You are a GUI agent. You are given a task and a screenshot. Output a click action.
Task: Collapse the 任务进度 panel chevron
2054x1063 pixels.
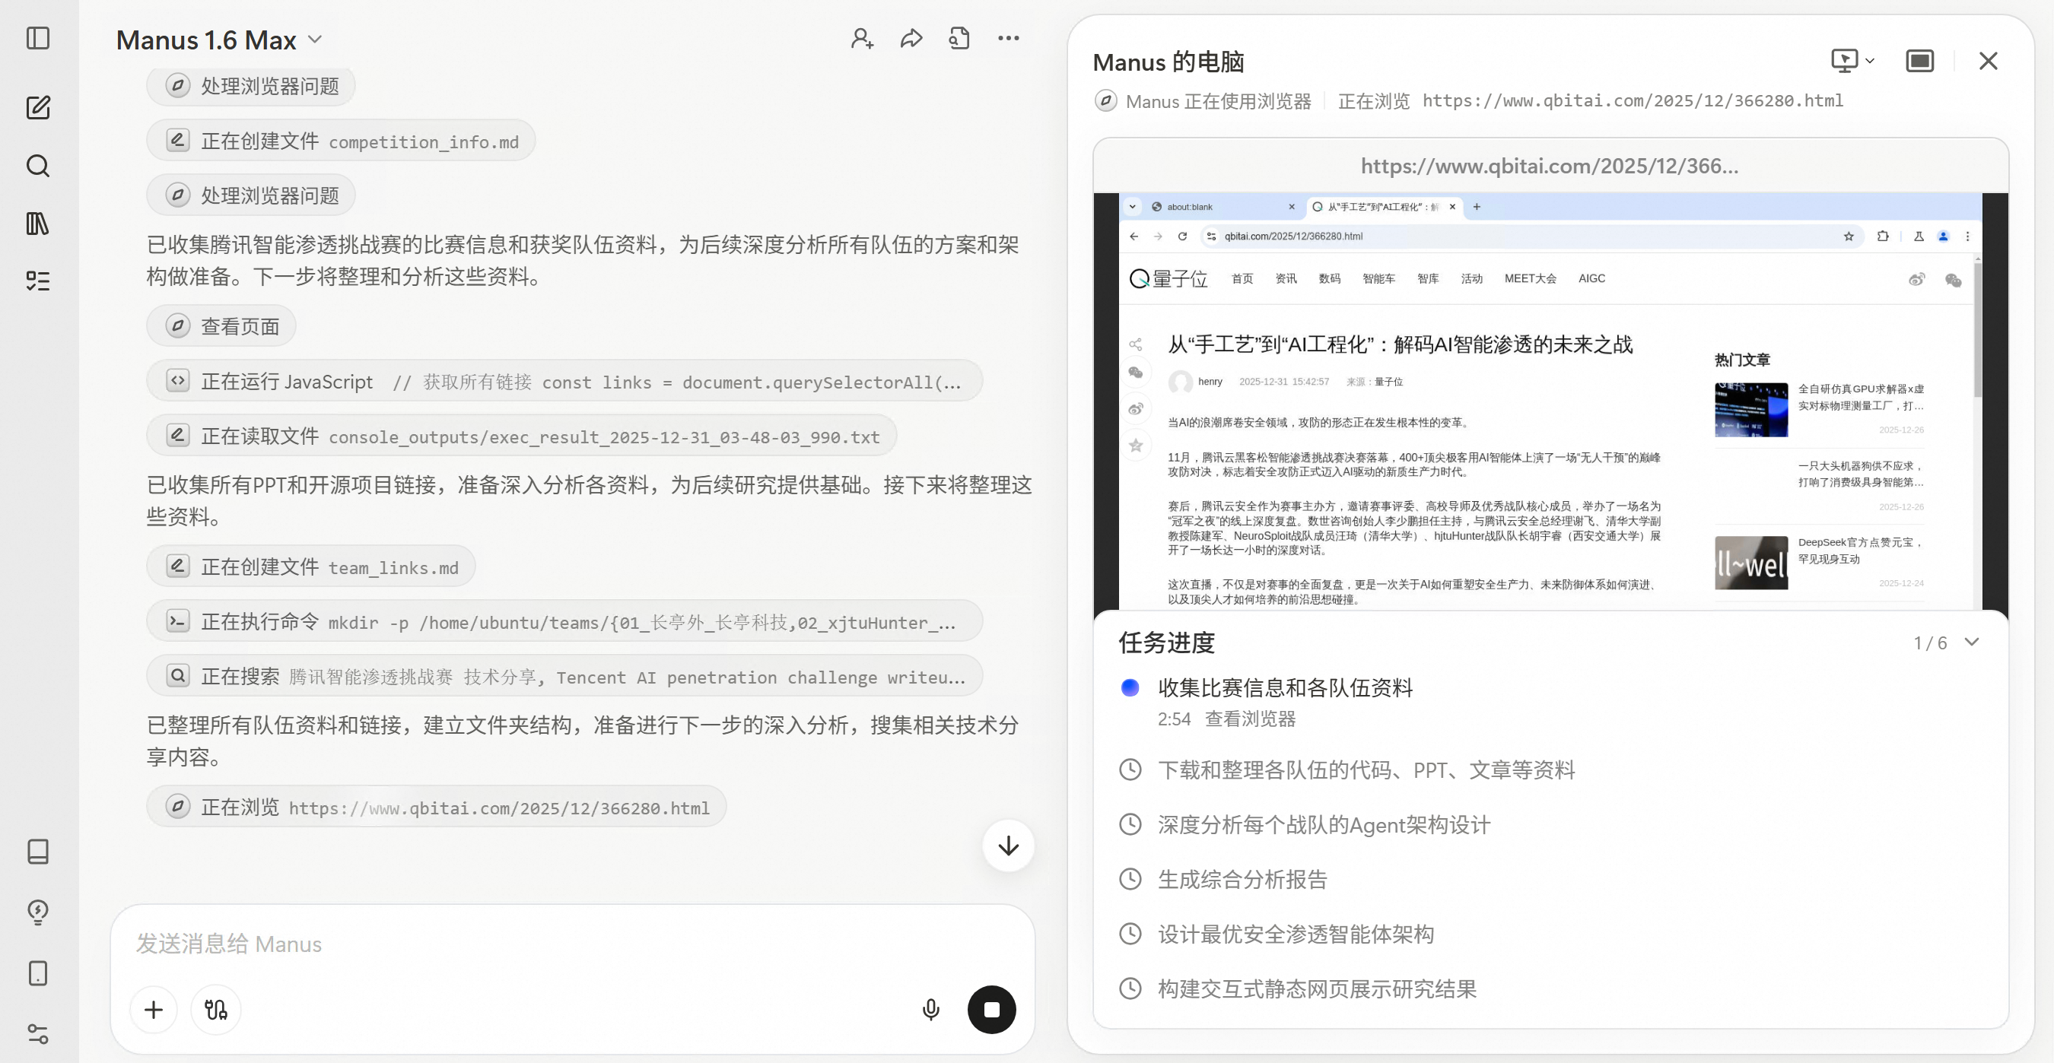click(1971, 643)
